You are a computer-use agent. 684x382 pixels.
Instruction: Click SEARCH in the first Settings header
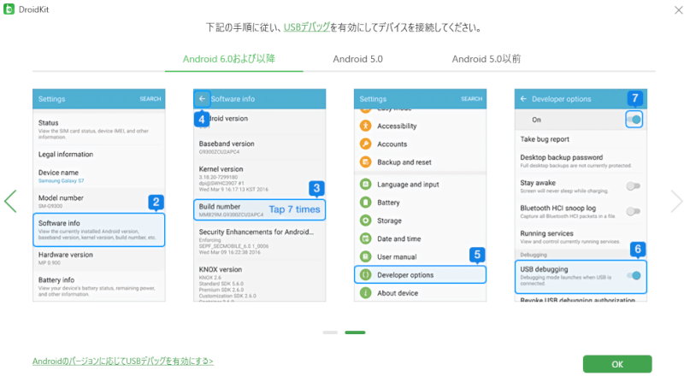point(150,99)
